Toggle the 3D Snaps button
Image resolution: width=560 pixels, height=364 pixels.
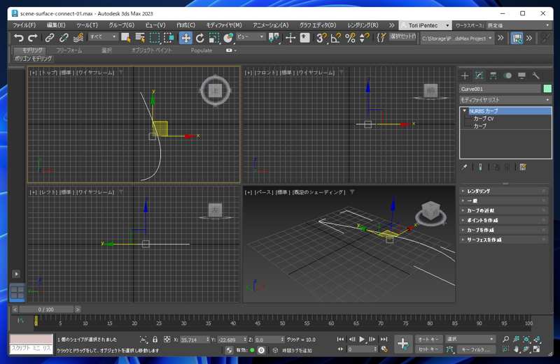coord(321,38)
